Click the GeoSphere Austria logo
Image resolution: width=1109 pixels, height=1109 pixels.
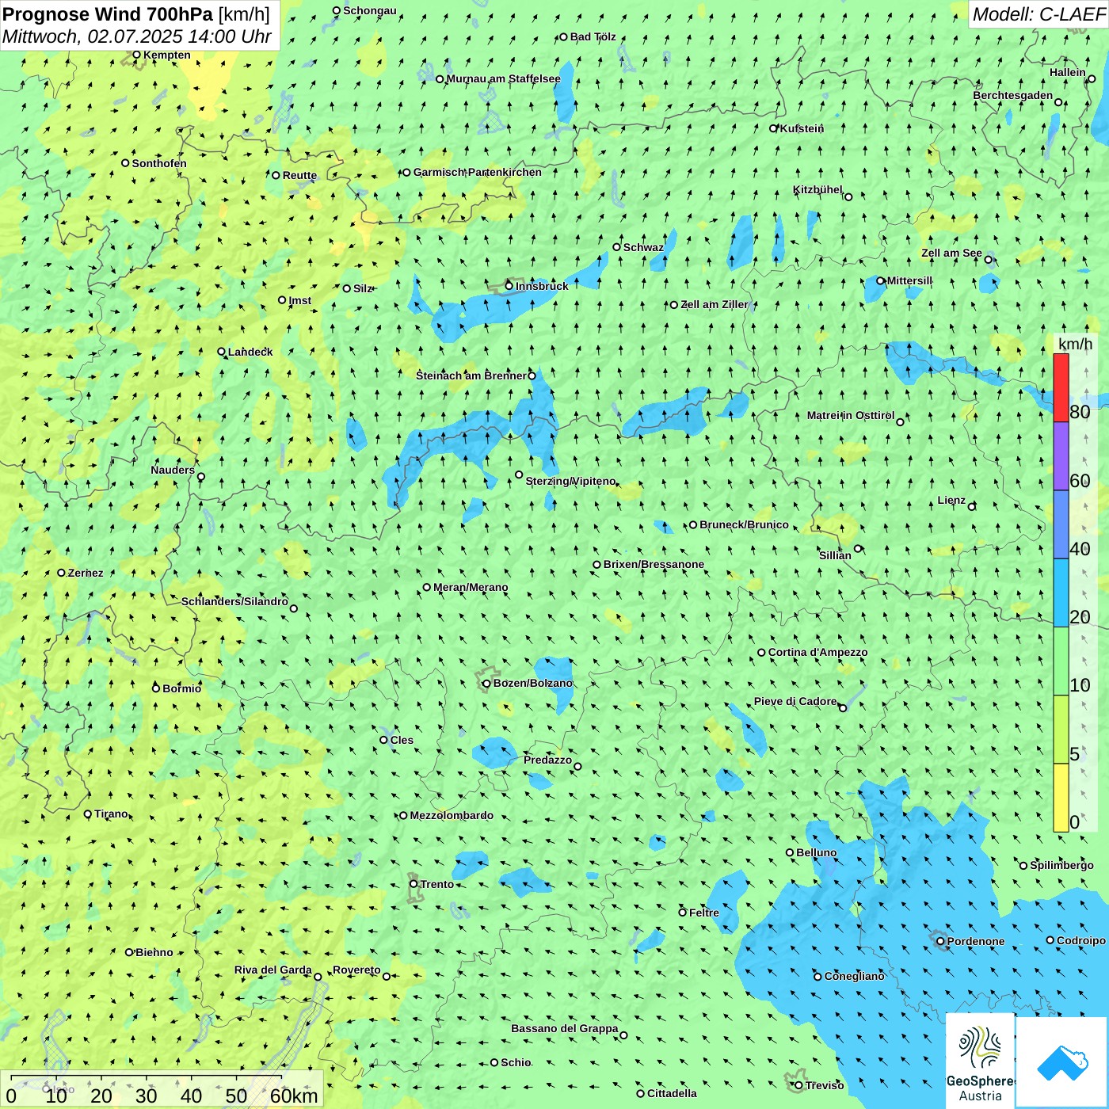981,1061
